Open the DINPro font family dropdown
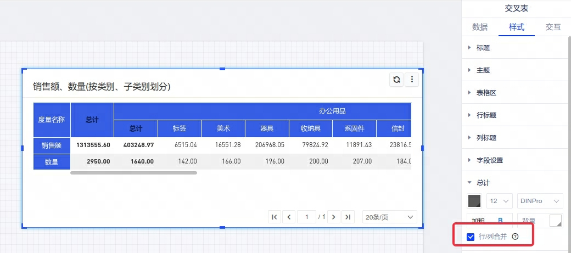This screenshot has width=571, height=253. [540, 201]
